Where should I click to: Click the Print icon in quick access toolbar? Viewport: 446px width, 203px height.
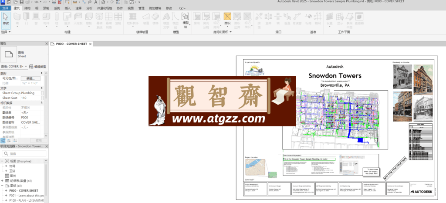(x=54, y=2)
